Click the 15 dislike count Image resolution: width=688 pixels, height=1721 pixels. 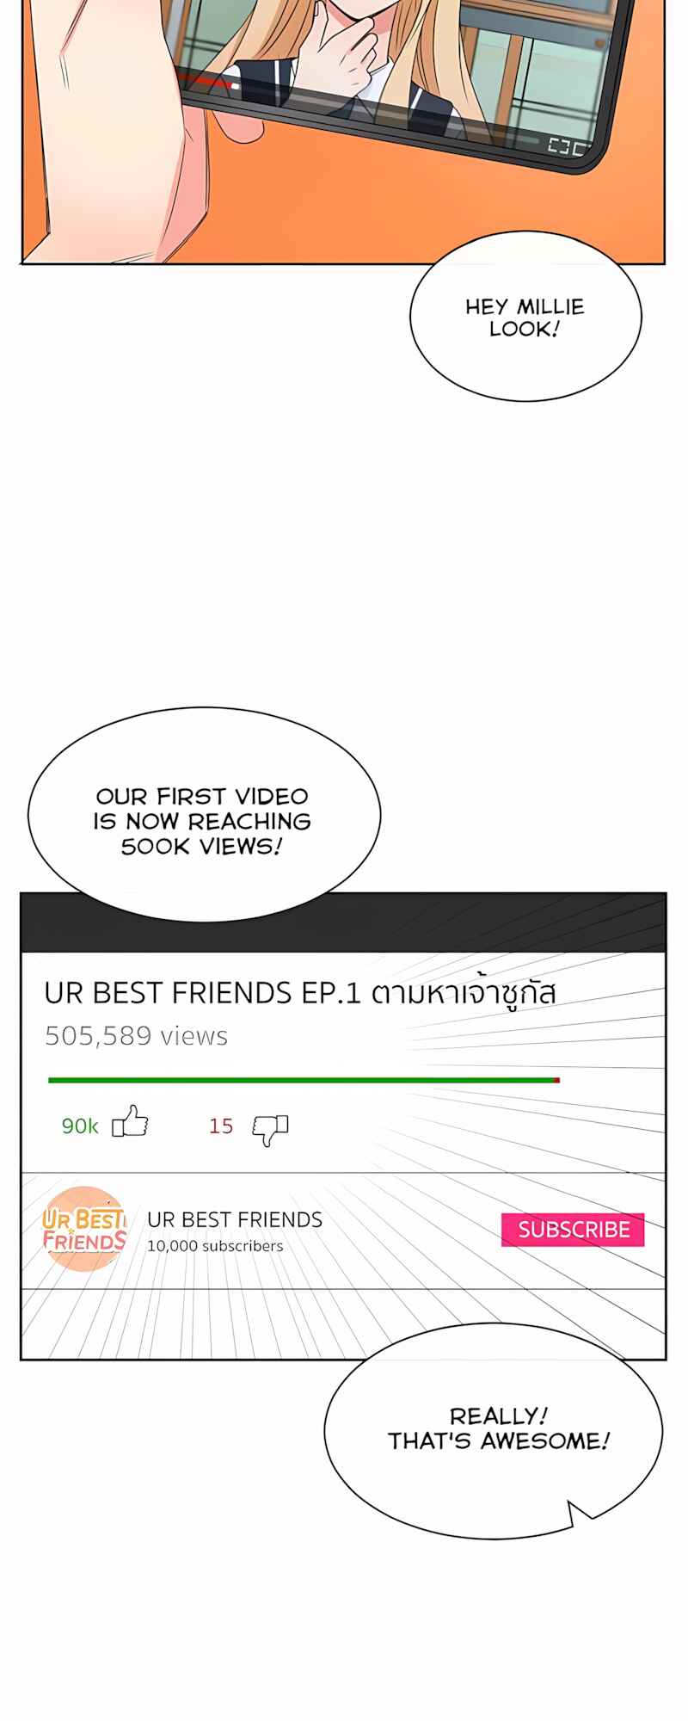coord(221,1126)
